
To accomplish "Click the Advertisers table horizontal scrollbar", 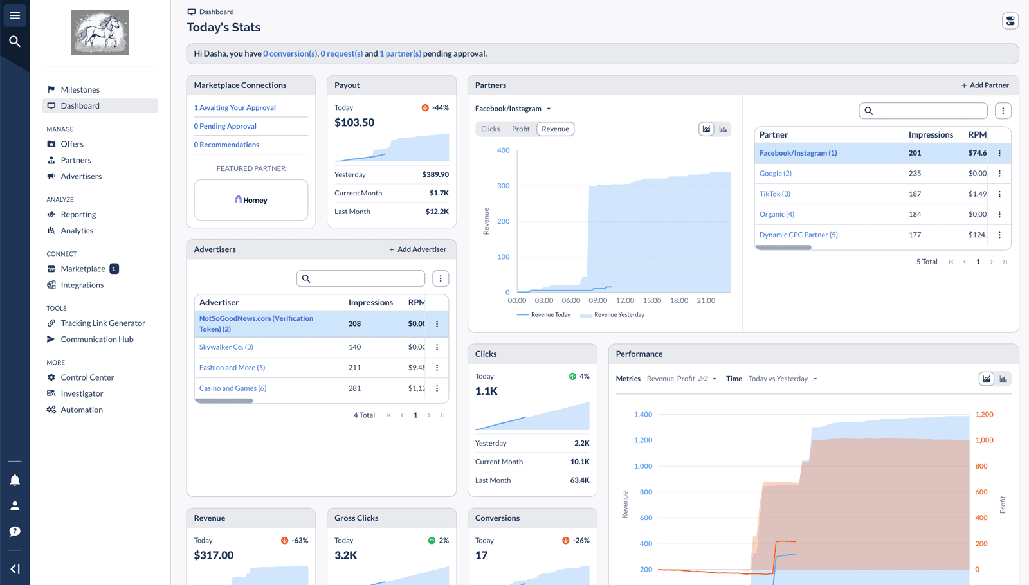I will click(224, 401).
